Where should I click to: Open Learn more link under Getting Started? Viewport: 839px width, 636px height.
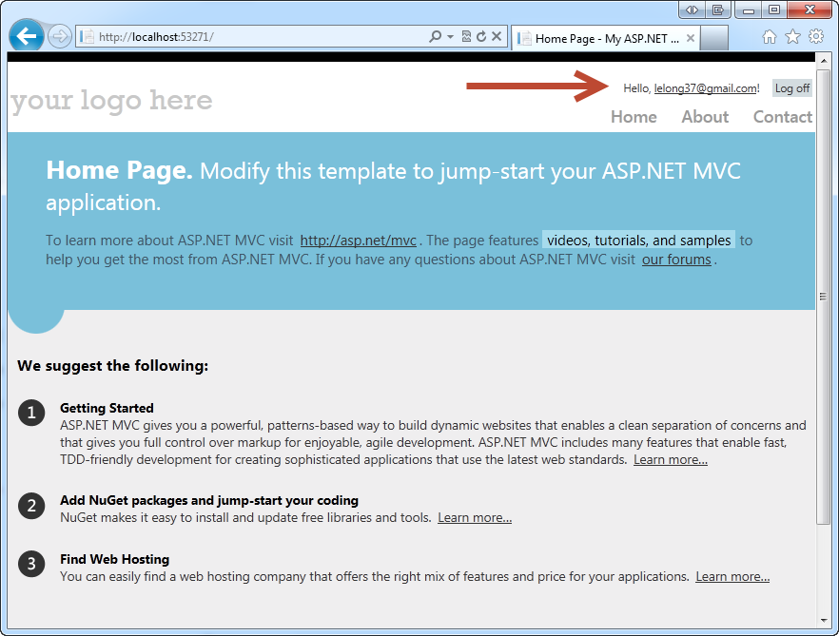(x=671, y=459)
